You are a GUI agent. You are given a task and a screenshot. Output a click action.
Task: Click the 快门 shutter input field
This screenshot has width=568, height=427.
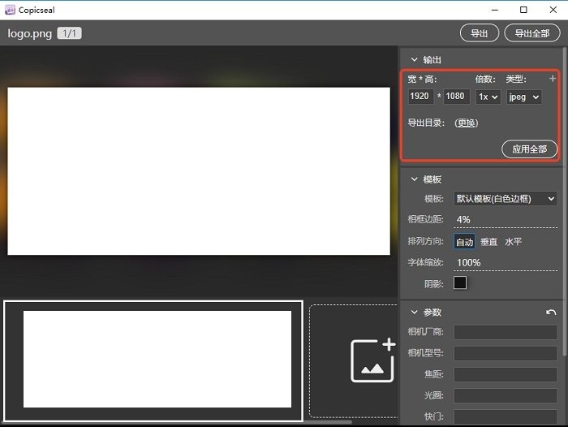pyautogui.click(x=506, y=416)
